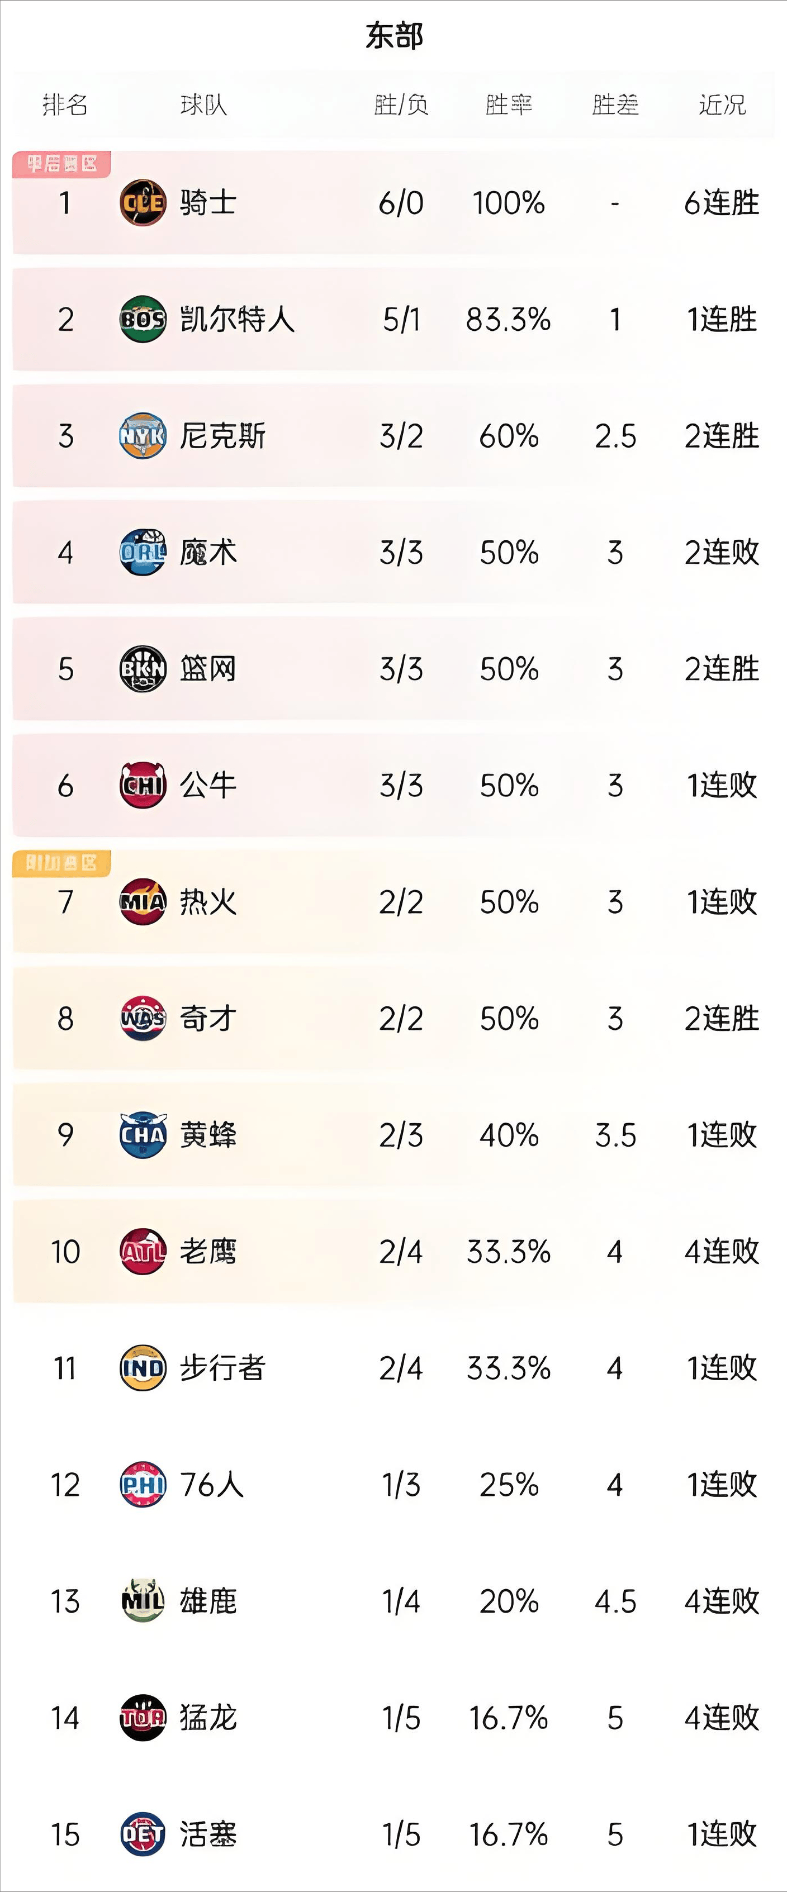787x1892 pixels.
Task: Click the Celtics BOS team logo
Action: pos(143,318)
